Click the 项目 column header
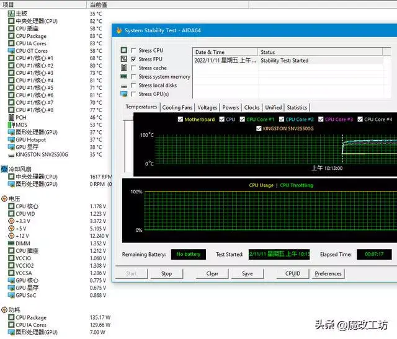Image resolution: width=397 pixels, height=339 pixels. [43, 4]
